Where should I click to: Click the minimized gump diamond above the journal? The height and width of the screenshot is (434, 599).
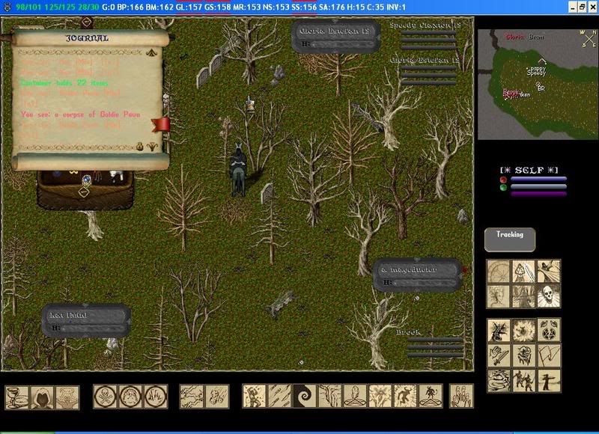(x=87, y=22)
